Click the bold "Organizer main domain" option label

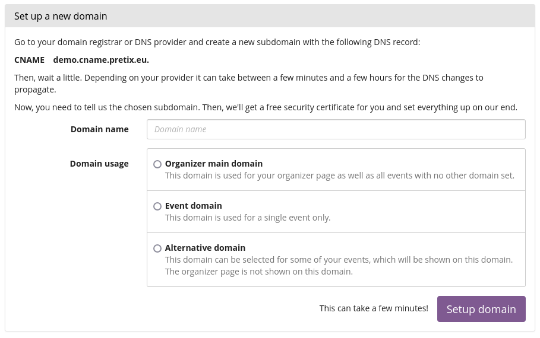click(214, 164)
